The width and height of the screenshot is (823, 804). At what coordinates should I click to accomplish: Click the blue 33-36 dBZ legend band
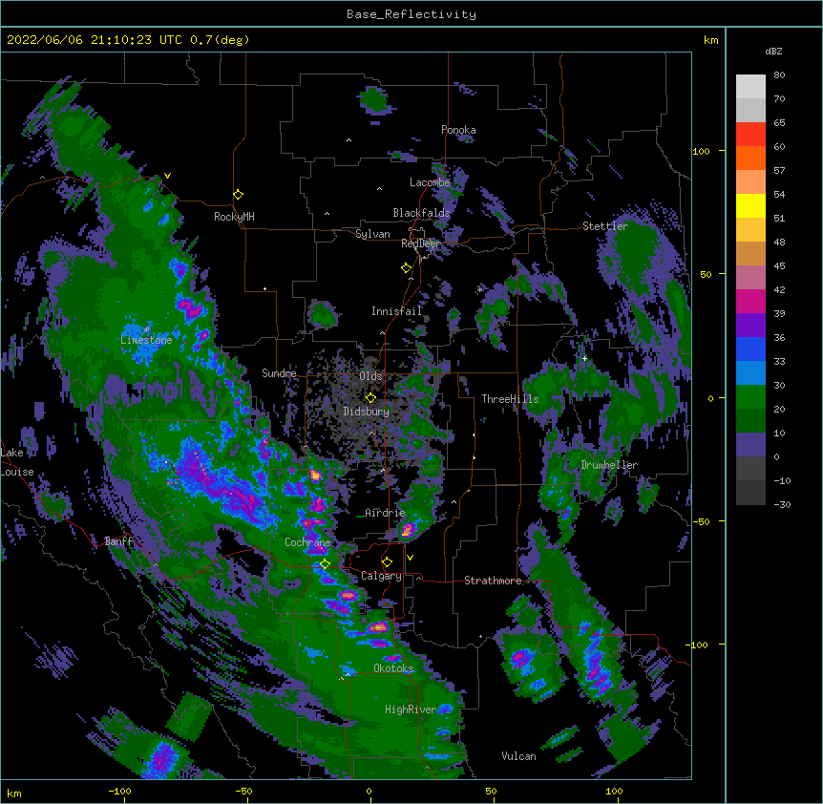point(750,349)
